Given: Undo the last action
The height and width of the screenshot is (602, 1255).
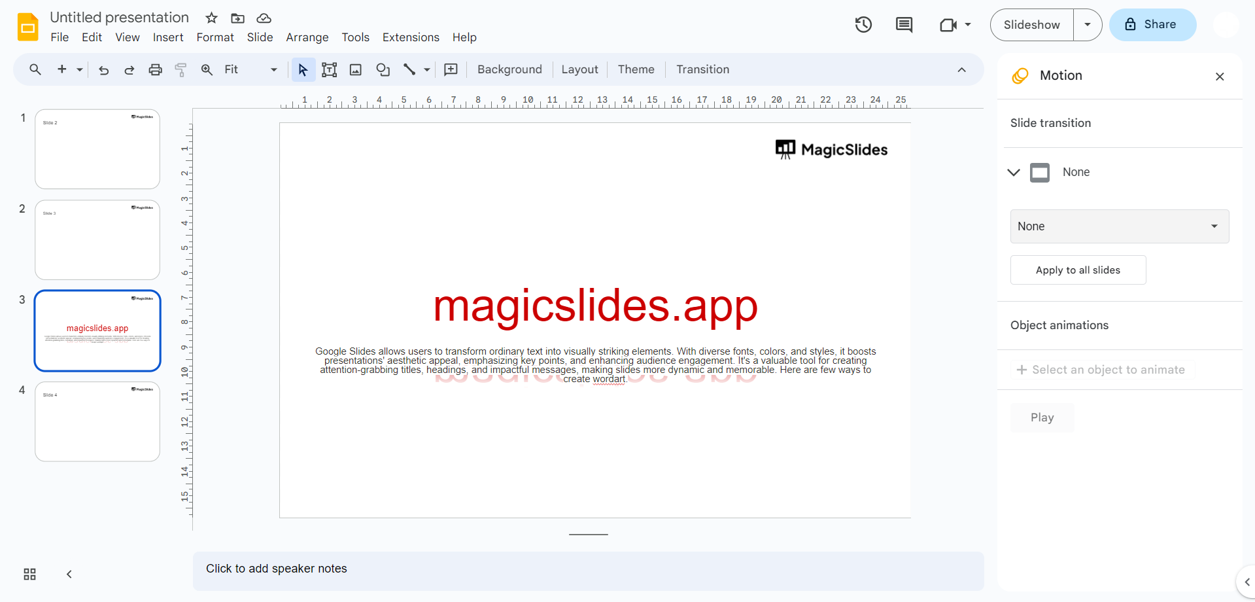Looking at the screenshot, I should pyautogui.click(x=103, y=69).
